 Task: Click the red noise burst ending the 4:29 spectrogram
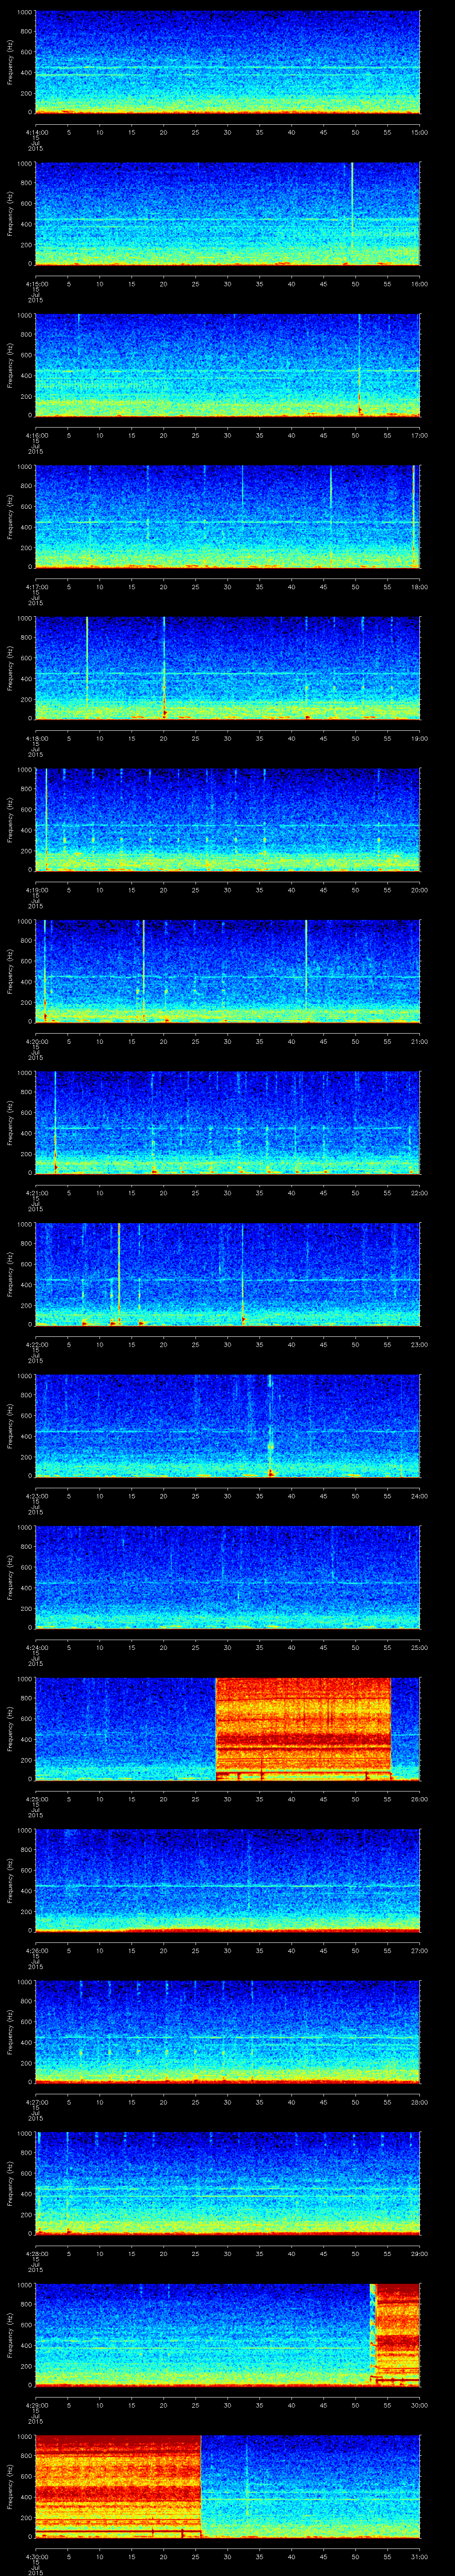(395, 2335)
